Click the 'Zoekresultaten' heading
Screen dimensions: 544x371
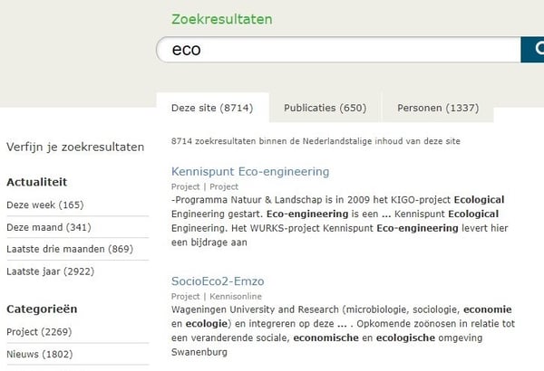coord(221,19)
